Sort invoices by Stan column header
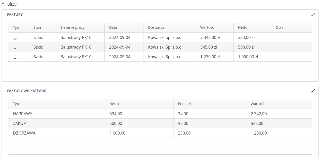 tap(37, 27)
